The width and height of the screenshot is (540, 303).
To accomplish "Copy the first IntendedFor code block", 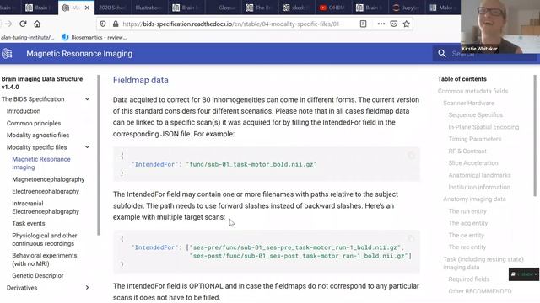I will click(x=411, y=155).
